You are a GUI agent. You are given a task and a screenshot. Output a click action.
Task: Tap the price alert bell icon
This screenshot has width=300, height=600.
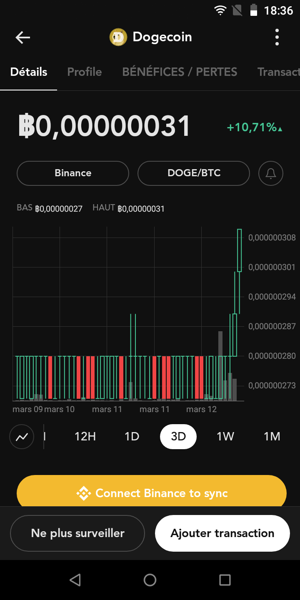click(x=271, y=173)
